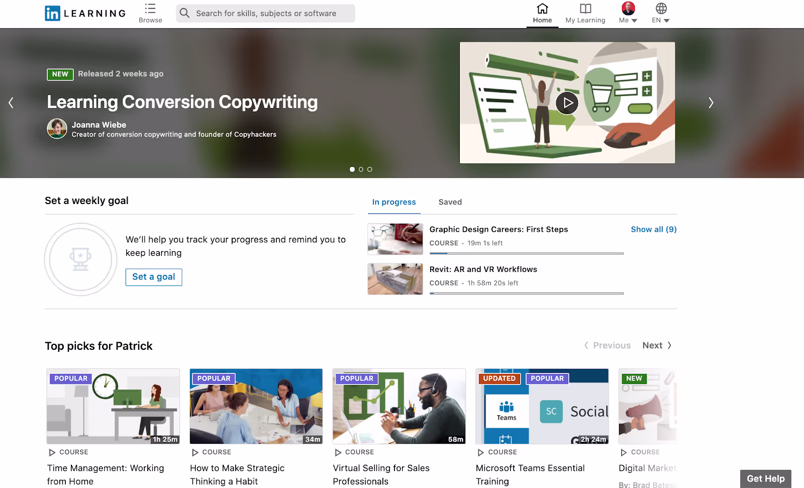This screenshot has width=804, height=488.
Task: Open Strategic Thinking course thumbnail
Action: [x=256, y=406]
